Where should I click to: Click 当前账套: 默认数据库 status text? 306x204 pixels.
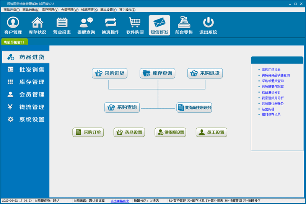(x=89, y=201)
